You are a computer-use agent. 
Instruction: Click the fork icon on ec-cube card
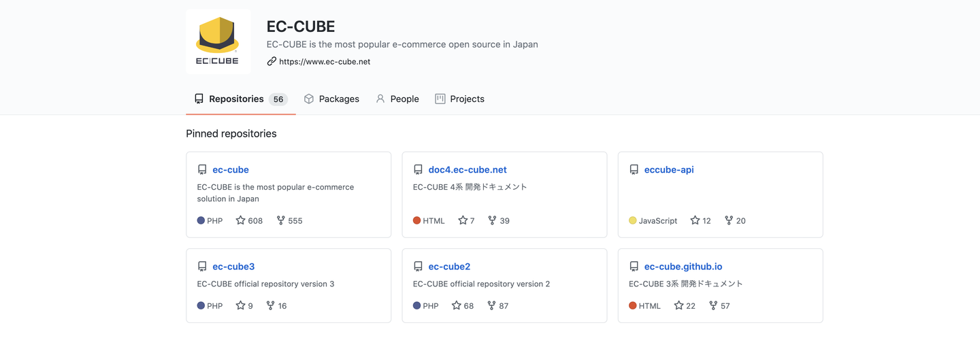click(280, 220)
